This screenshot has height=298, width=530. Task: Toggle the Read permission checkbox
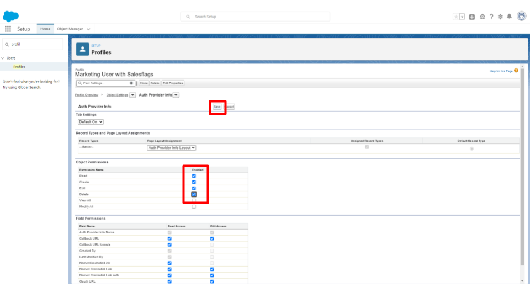(x=194, y=176)
